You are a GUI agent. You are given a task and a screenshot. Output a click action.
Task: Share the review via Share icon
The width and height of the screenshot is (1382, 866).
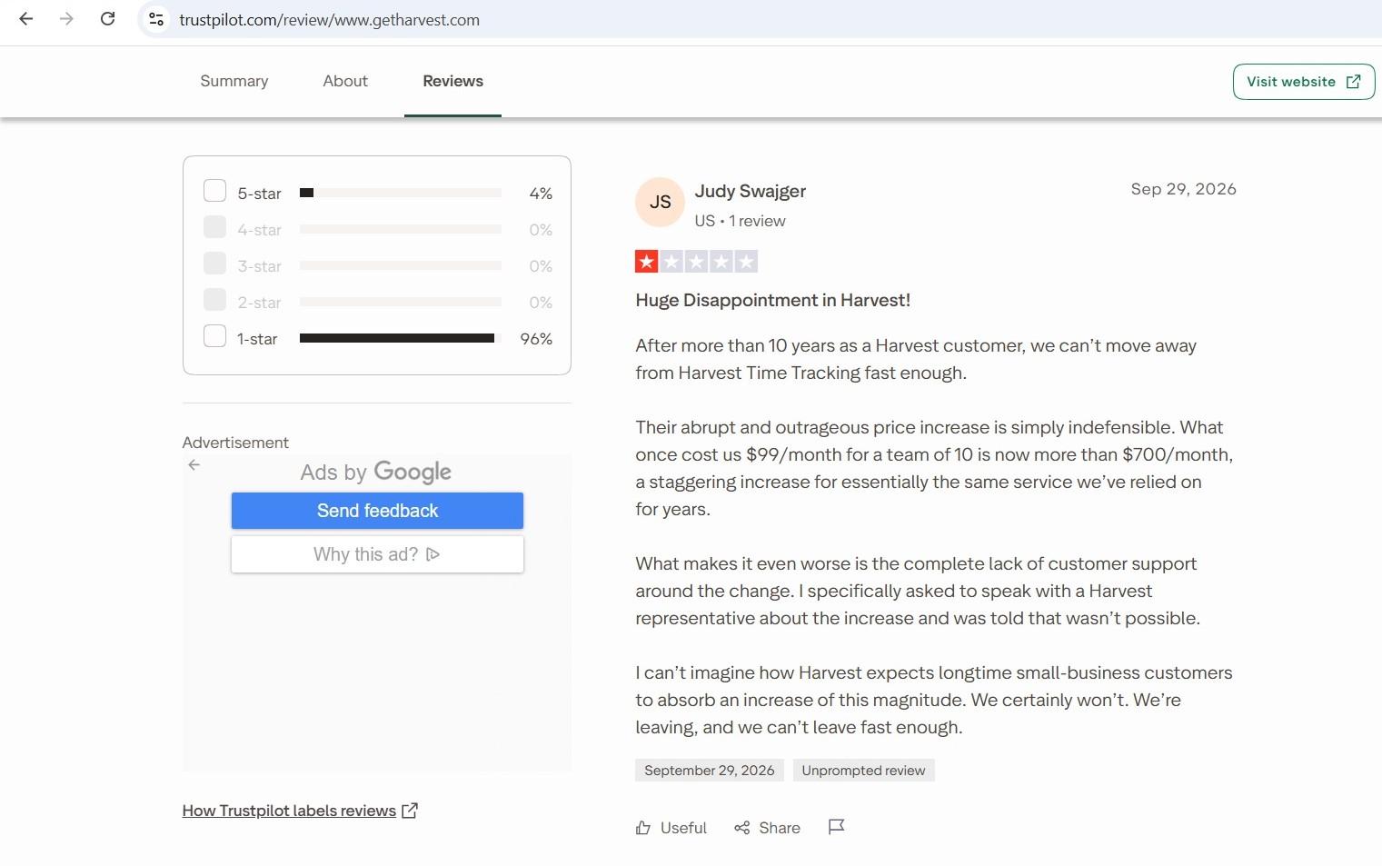pos(768,828)
